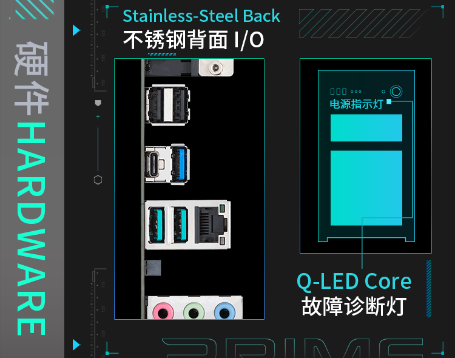
Task: Click the Q-LED Core heading
Action: 354,282
